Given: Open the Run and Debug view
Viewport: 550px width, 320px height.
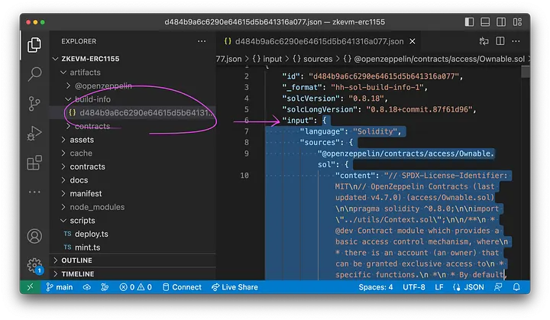Looking at the screenshot, I should (x=34, y=132).
